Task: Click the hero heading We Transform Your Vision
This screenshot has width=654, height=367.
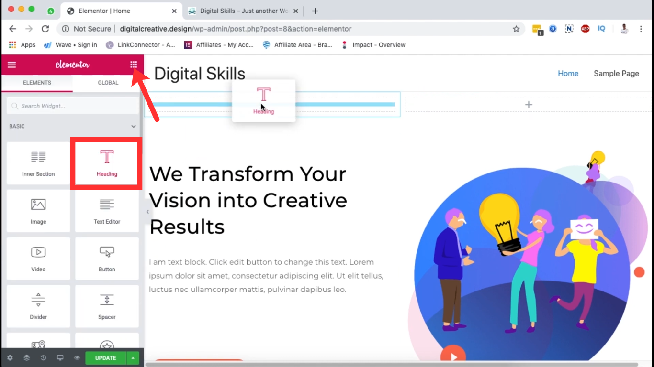Action: [x=248, y=200]
